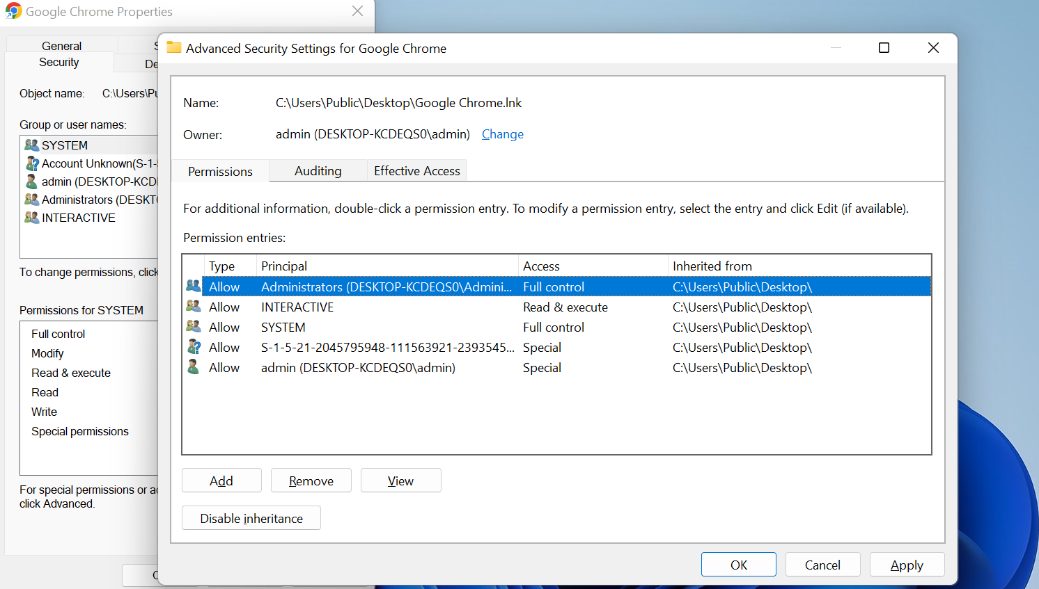1039x589 pixels.
Task: Select the SYSTEM entry's group icon
Action: click(192, 326)
